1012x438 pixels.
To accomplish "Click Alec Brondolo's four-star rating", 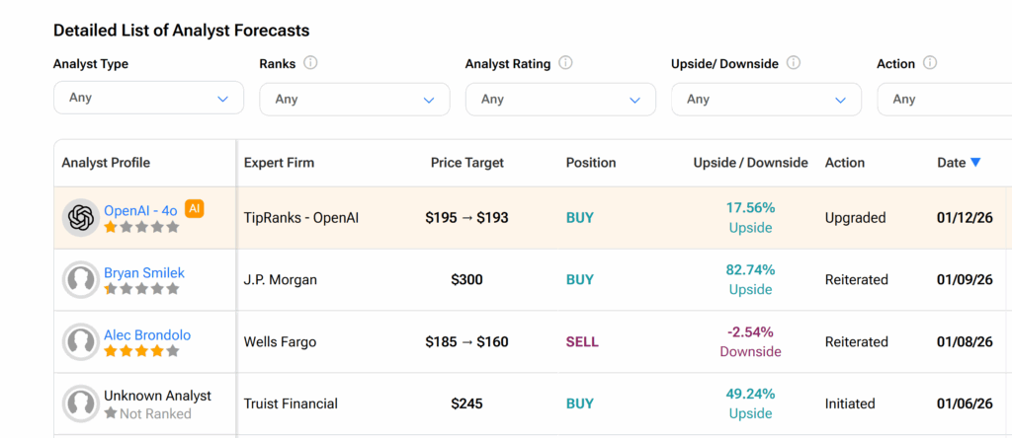I will [141, 351].
